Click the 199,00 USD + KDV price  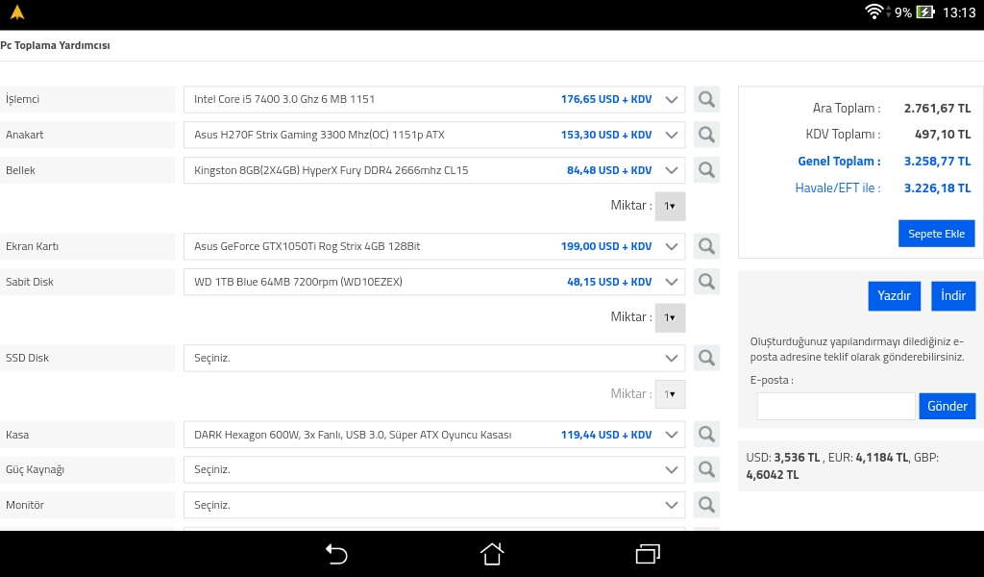606,246
